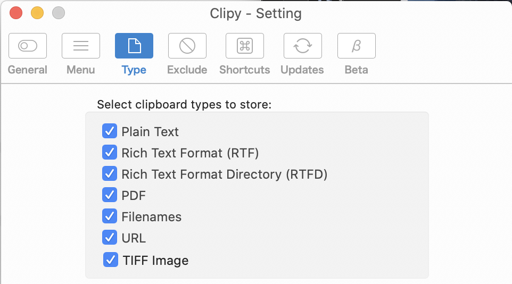The width and height of the screenshot is (512, 284).
Task: Close the Clipy Setting window
Action: 16,13
